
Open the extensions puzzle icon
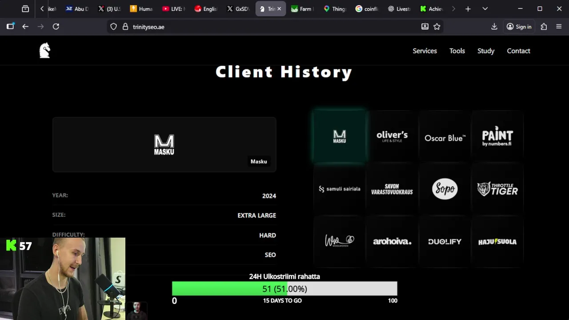tap(544, 27)
